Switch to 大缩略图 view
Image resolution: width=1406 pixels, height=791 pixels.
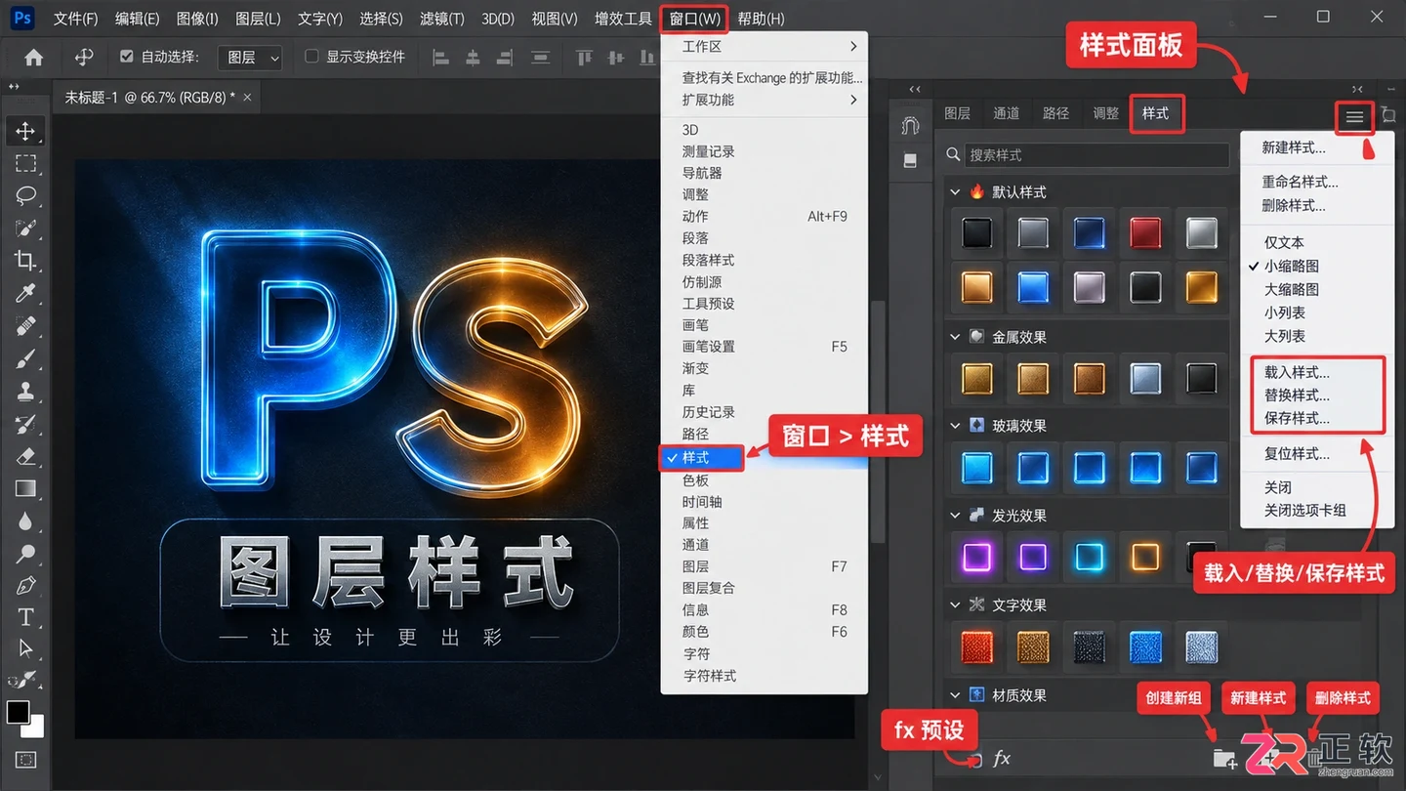1292,289
